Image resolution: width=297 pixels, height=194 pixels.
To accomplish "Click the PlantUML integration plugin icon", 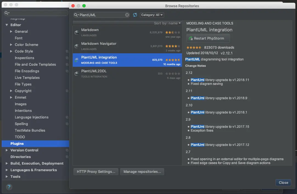I will coord(77,60).
